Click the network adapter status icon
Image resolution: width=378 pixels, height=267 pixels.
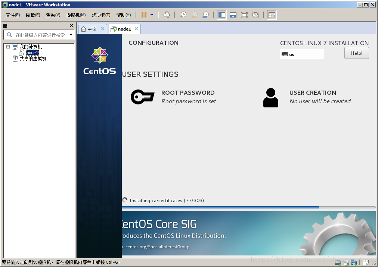(x=354, y=263)
